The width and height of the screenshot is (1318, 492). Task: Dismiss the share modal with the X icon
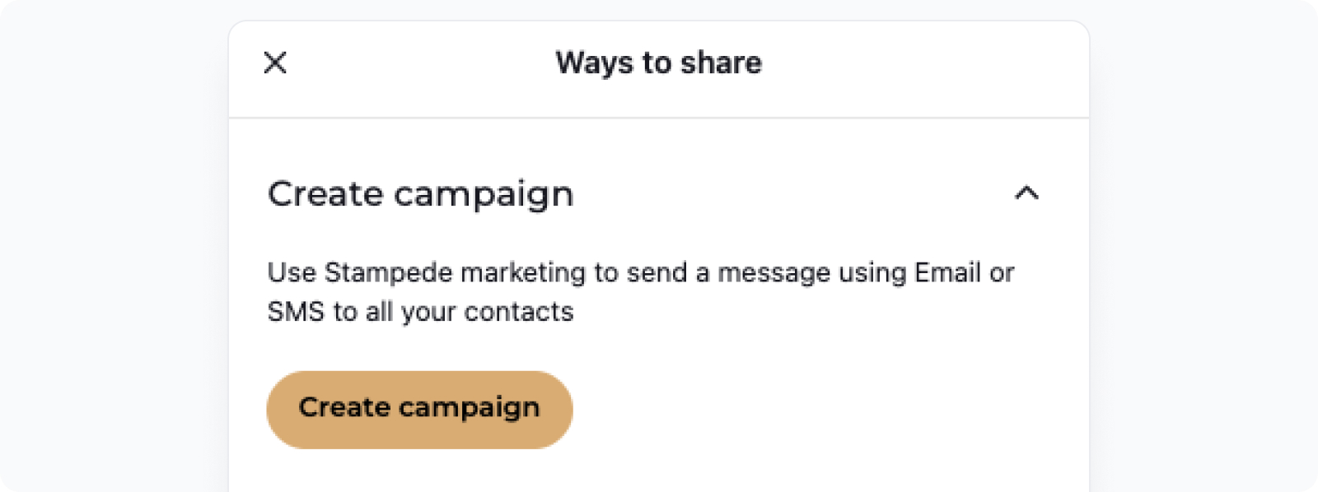[275, 63]
